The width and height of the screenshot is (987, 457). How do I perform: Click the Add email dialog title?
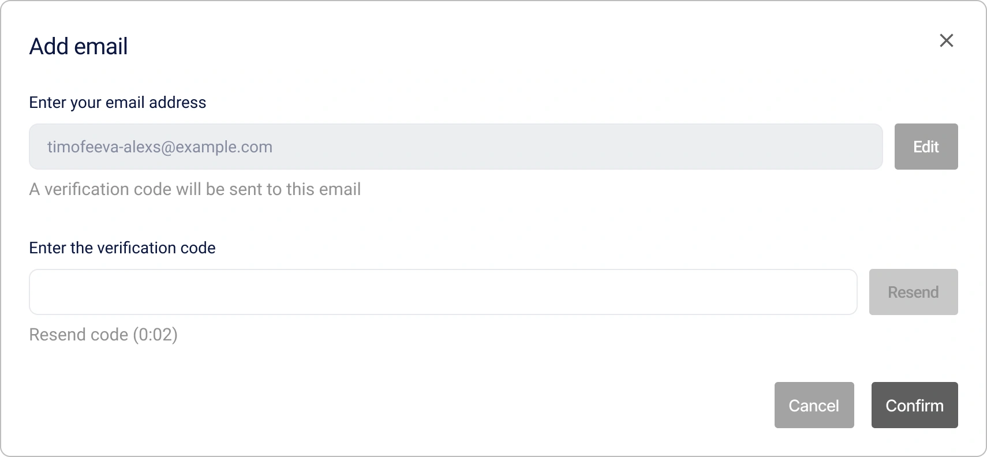click(78, 46)
